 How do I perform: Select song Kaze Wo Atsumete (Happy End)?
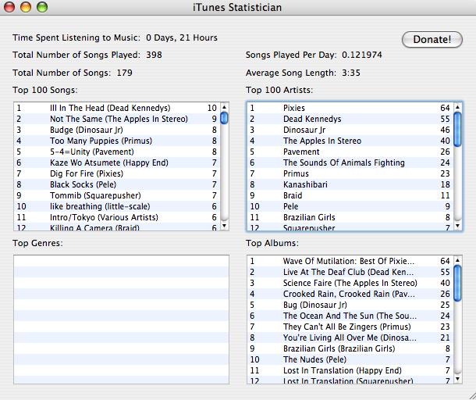tap(117, 162)
